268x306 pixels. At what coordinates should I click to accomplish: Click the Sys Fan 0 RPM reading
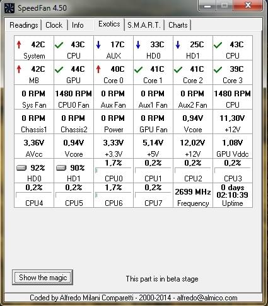point(34,97)
